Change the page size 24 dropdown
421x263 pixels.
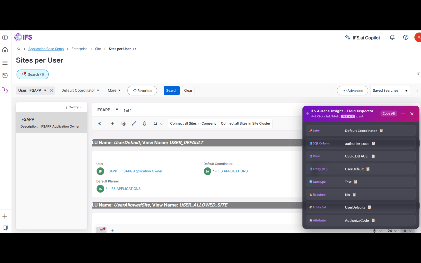[x=392, y=231]
